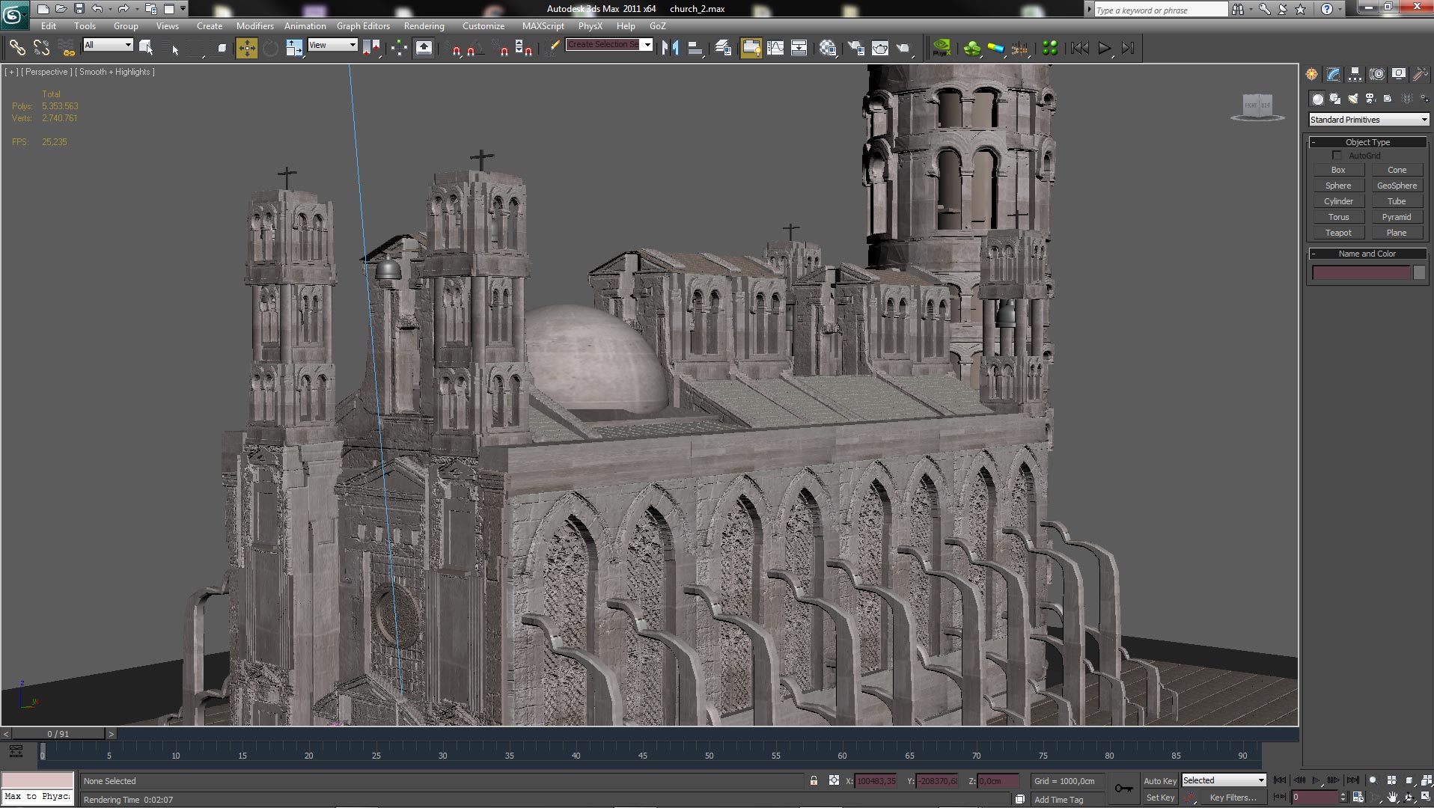Click the Unlink Selection tool
The image size is (1434, 808).
[42, 48]
